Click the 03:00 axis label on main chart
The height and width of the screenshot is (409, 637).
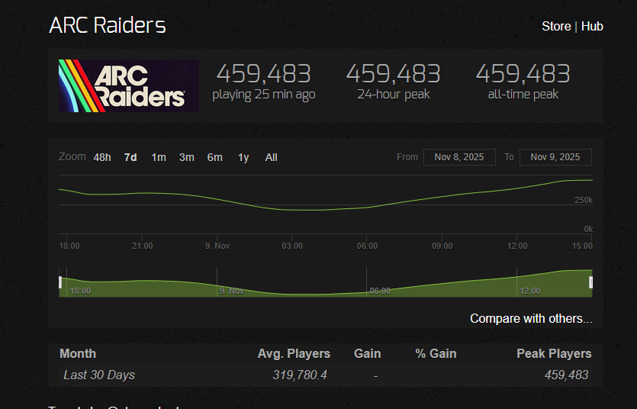(x=292, y=246)
